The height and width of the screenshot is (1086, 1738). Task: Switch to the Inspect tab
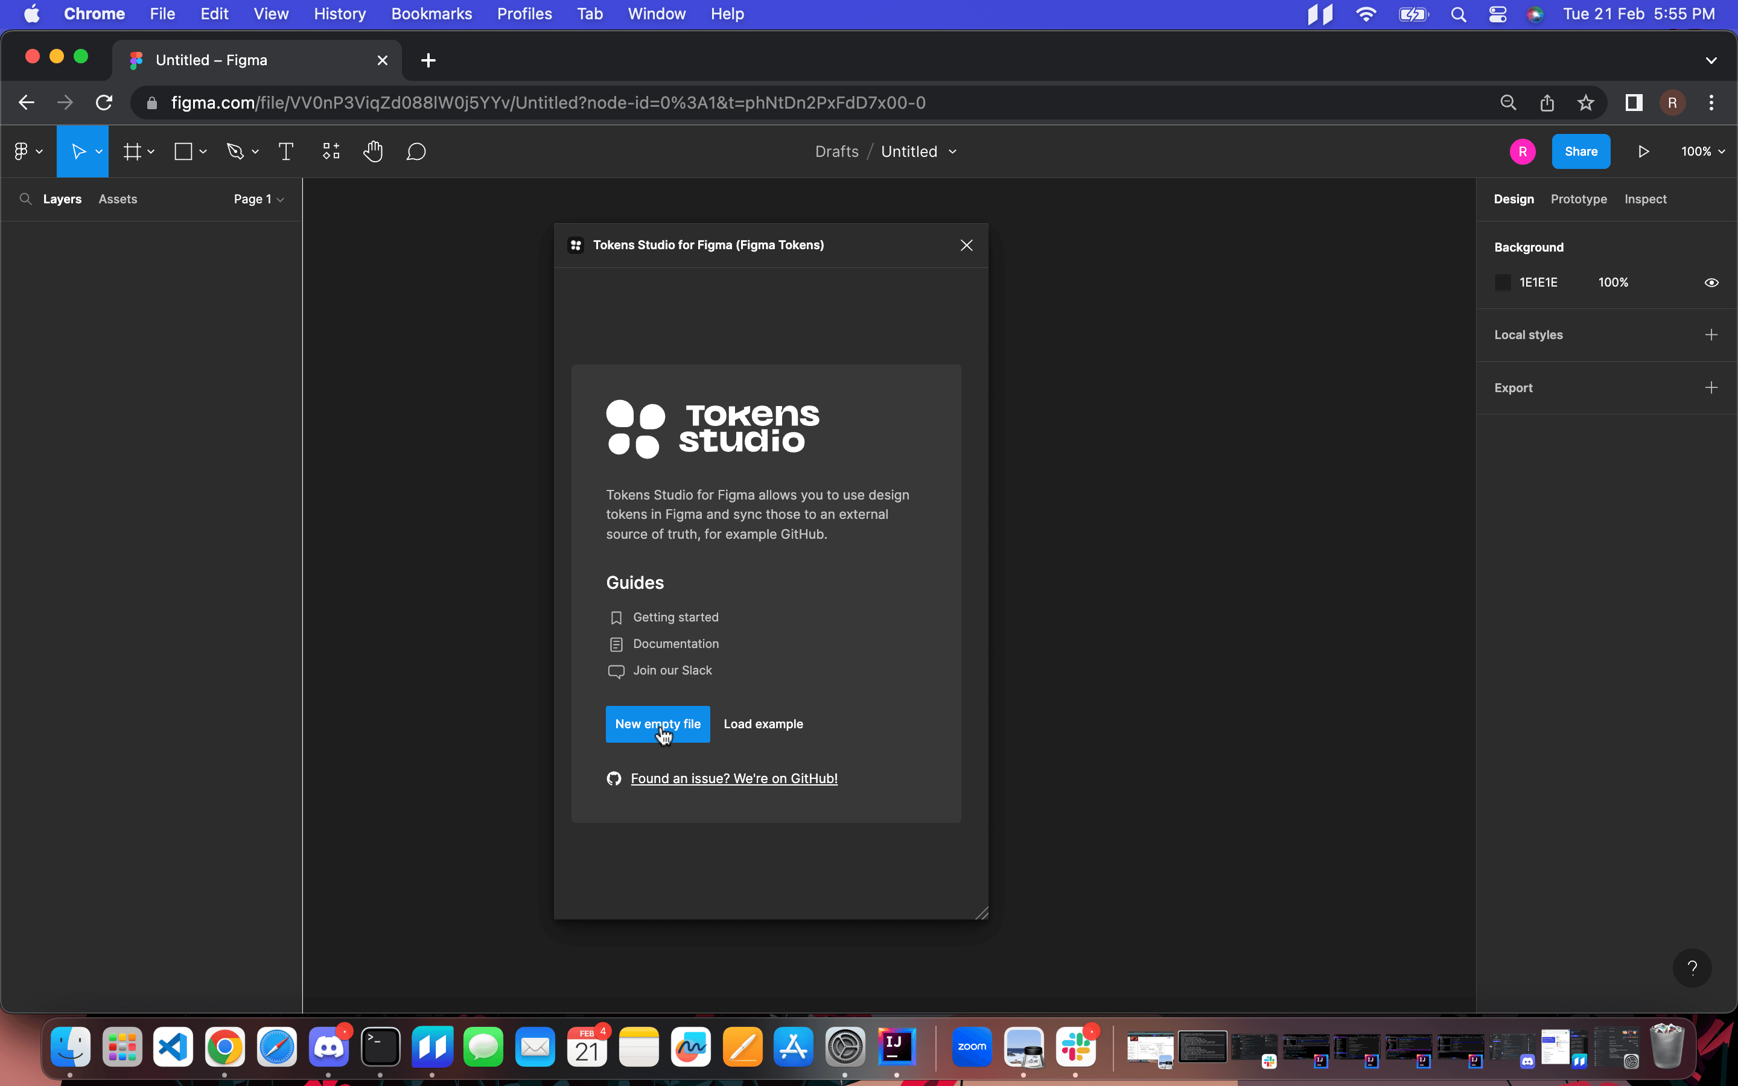tap(1645, 199)
